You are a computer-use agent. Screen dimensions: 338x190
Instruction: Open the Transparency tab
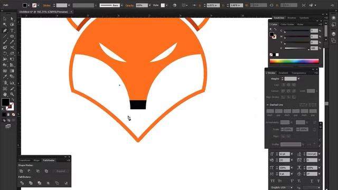coord(298,73)
